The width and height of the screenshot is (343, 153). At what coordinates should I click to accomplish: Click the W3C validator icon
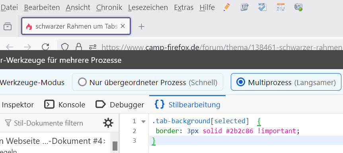click(262, 7)
